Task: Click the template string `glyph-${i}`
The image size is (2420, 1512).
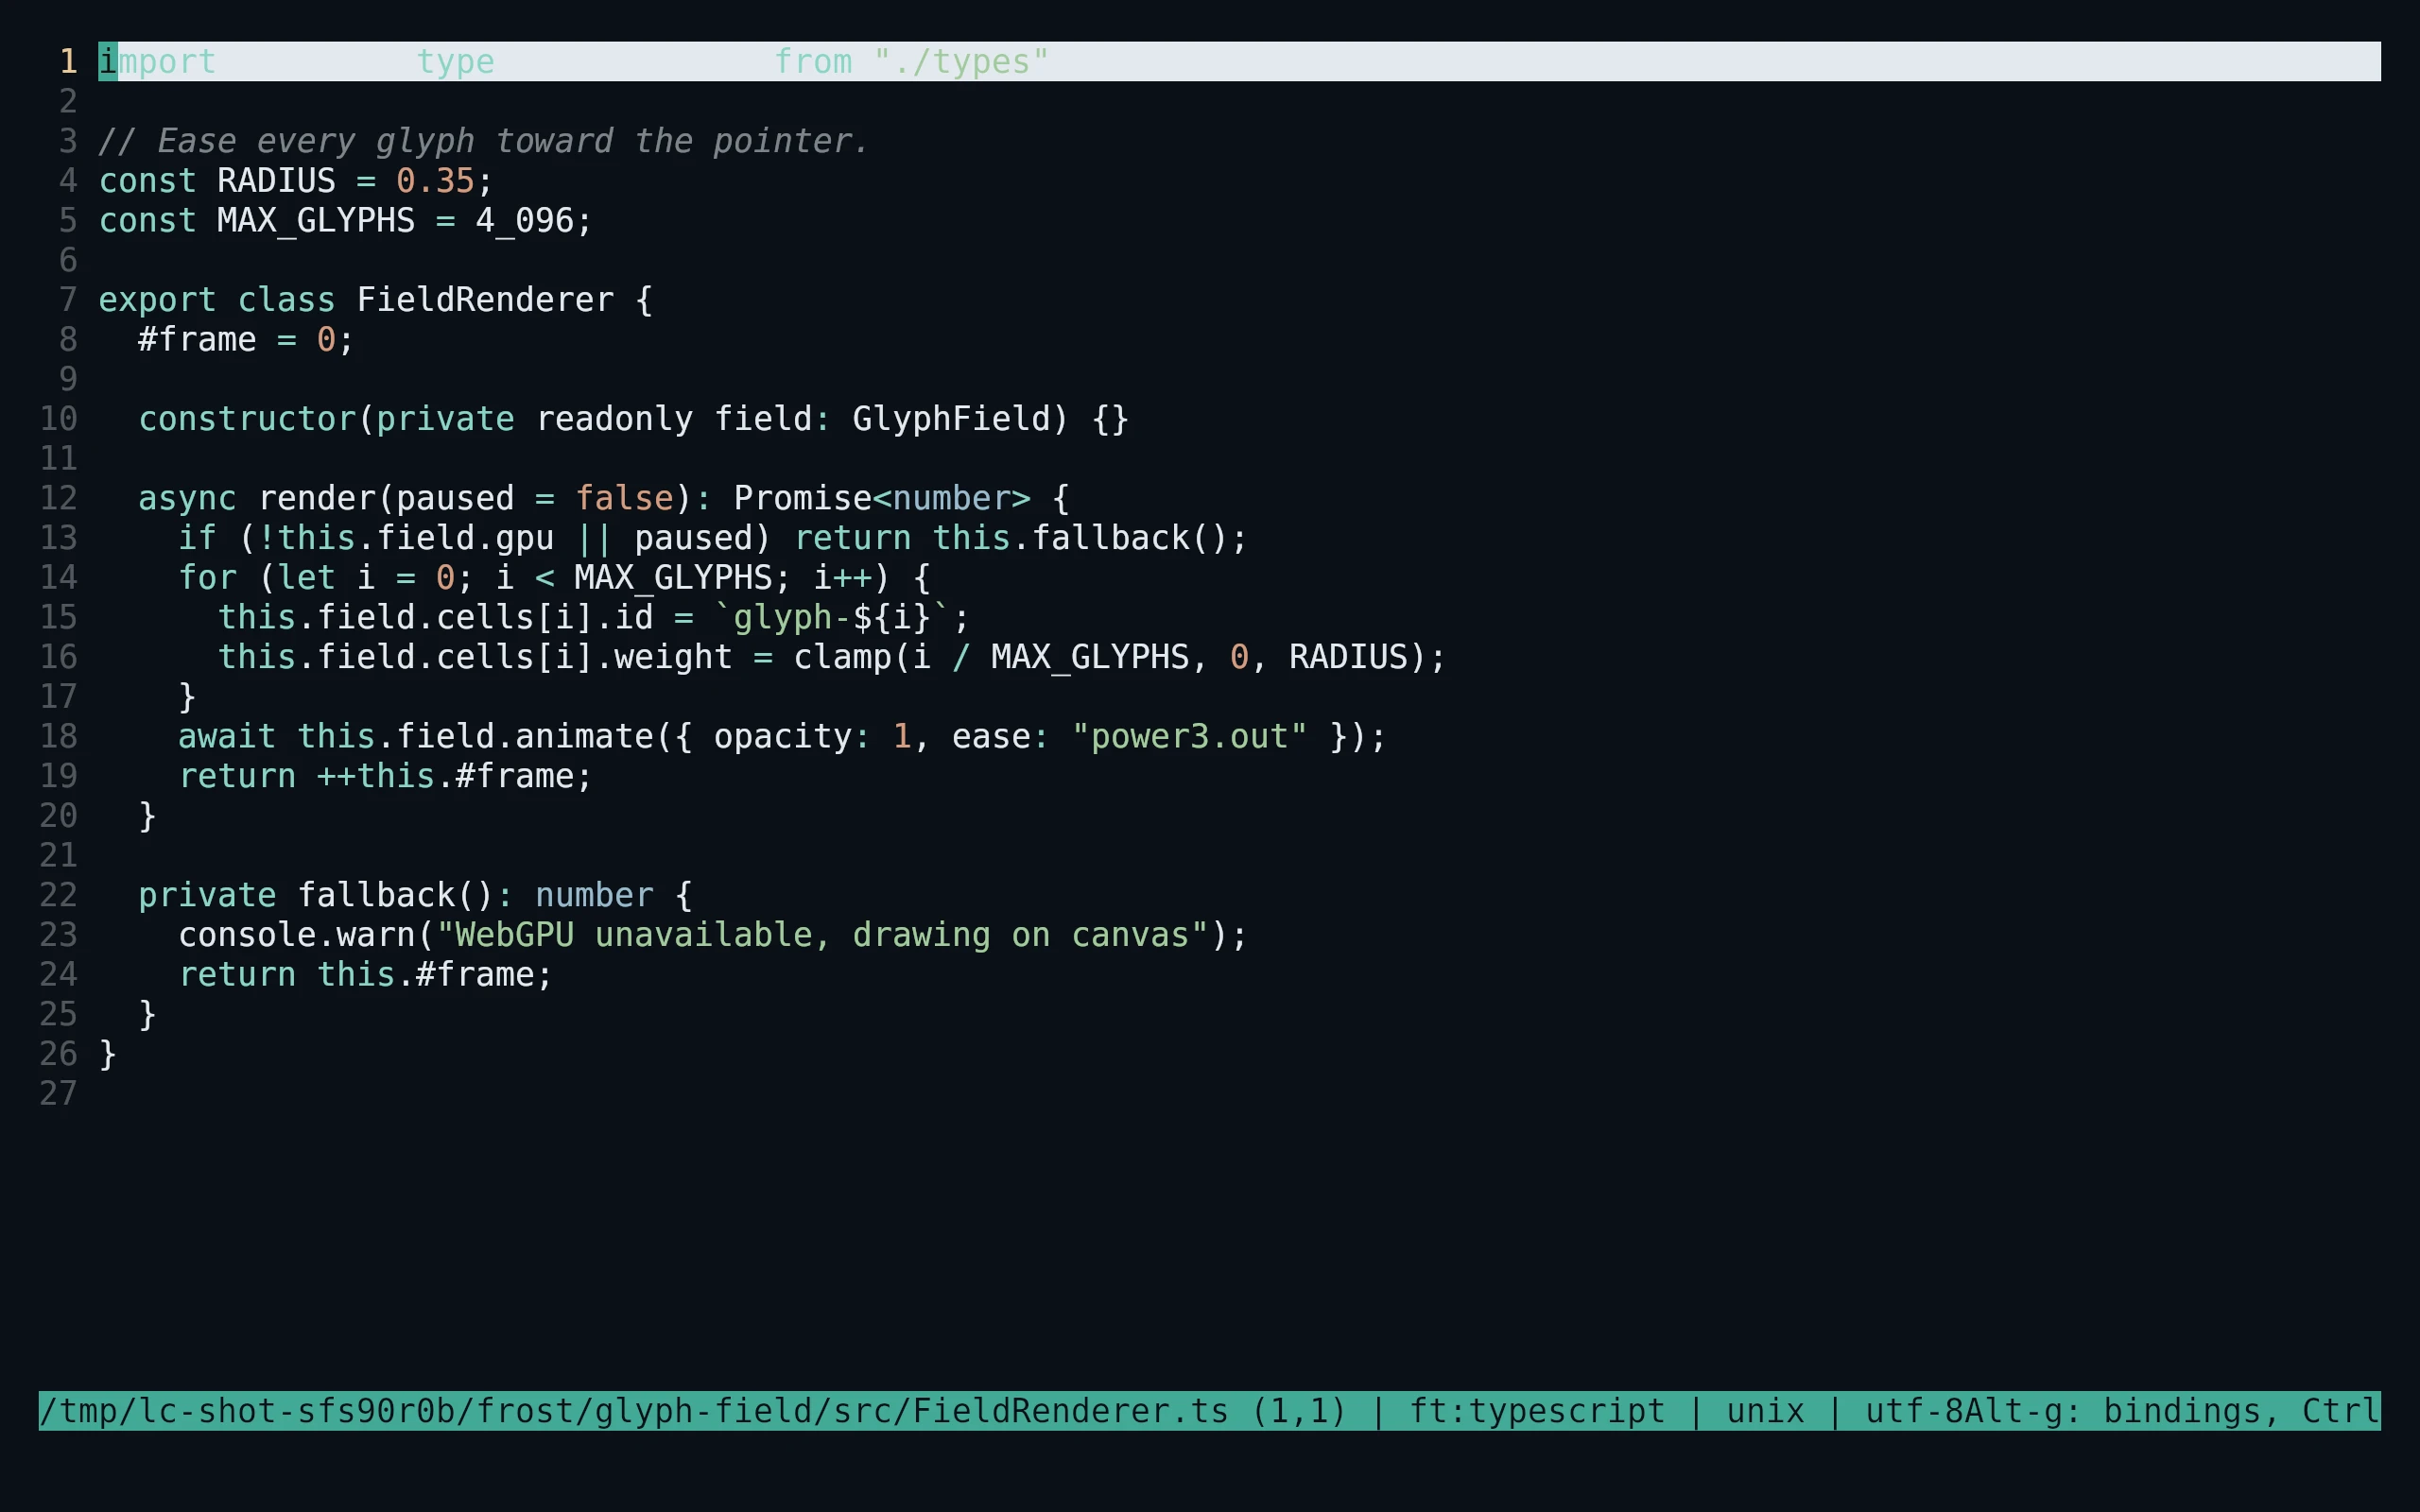Action: 832,618
